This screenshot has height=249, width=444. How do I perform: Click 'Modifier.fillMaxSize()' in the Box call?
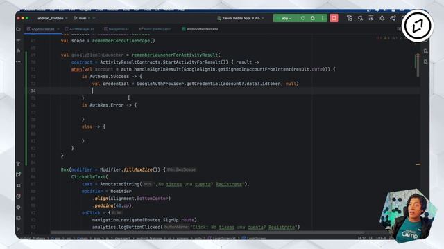(x=130, y=169)
